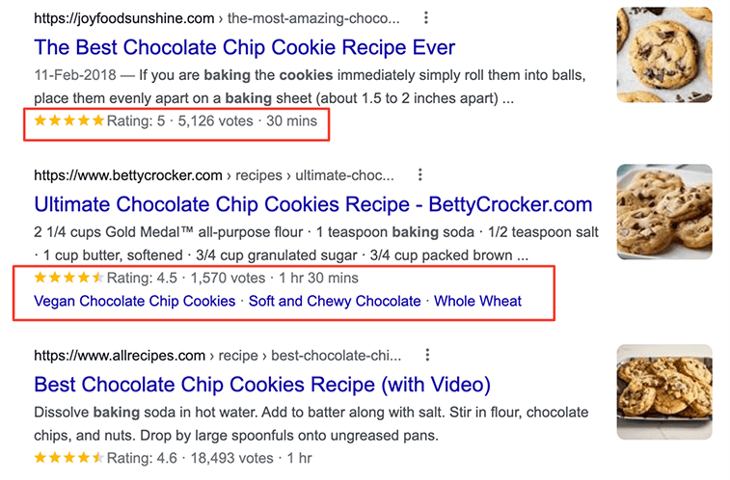The height and width of the screenshot is (480, 730).
Task: Open three-dot menu for bettycrocker.com result
Action: pyautogui.click(x=419, y=174)
